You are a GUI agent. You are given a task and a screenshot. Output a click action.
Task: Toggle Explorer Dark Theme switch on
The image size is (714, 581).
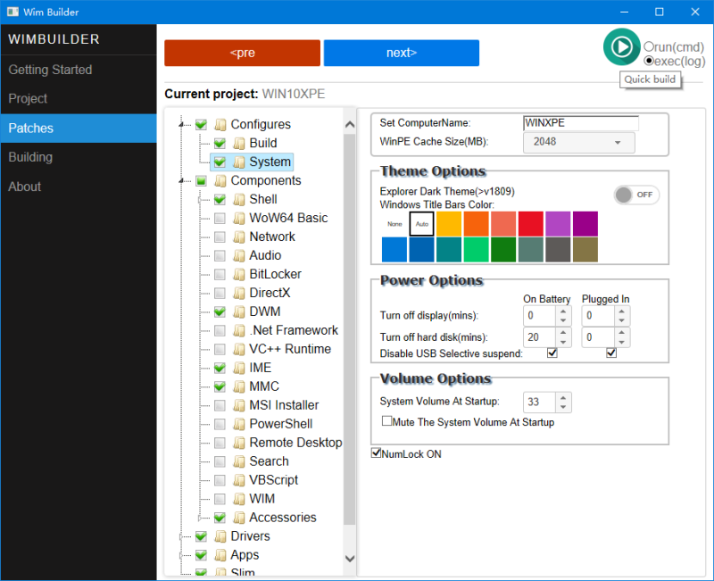[635, 194]
